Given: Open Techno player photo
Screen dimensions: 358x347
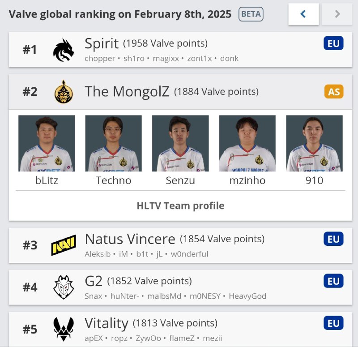Looking at the screenshot, I should [114, 143].
